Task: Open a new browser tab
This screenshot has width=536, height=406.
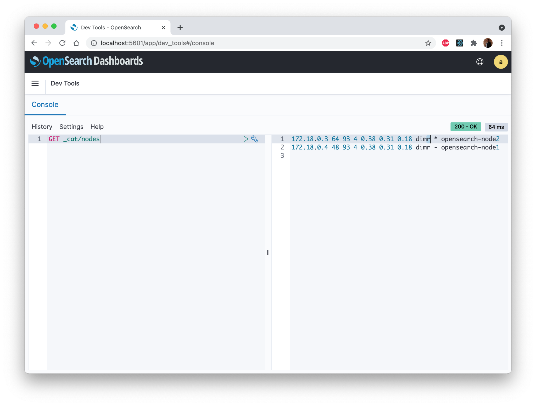Action: 180,27
